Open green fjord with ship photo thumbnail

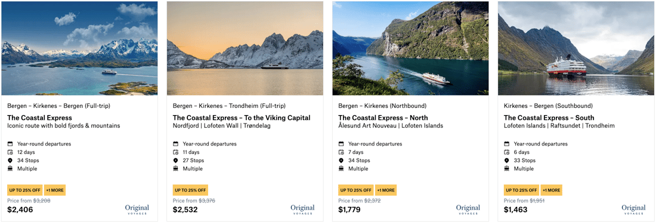pos(410,48)
